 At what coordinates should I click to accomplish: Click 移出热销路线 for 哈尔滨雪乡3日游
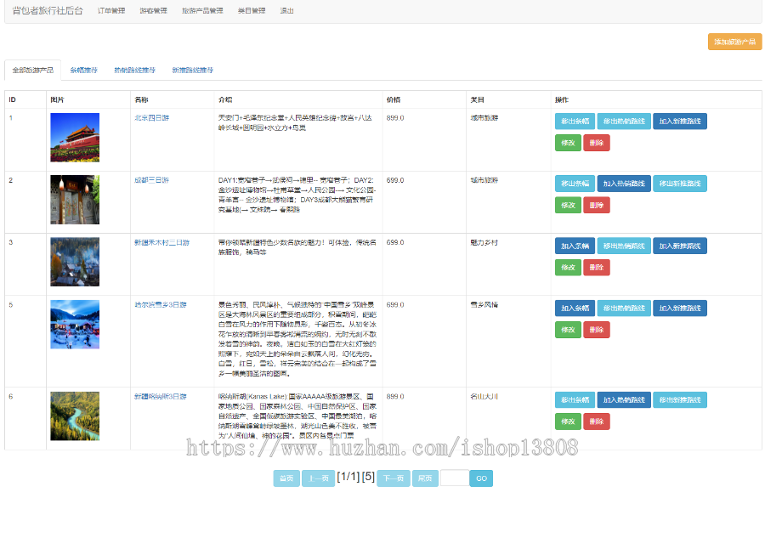coord(624,308)
